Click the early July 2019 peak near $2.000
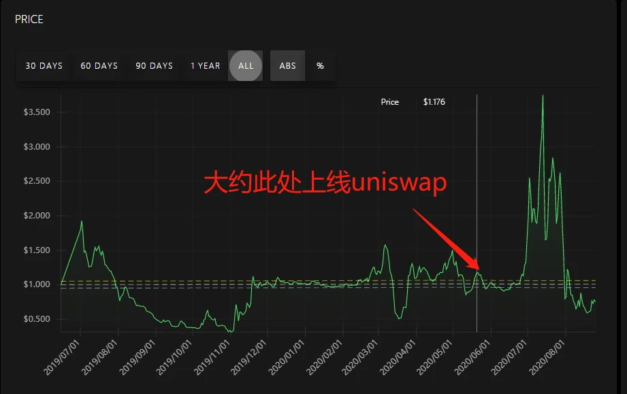The width and height of the screenshot is (627, 394). (82, 222)
